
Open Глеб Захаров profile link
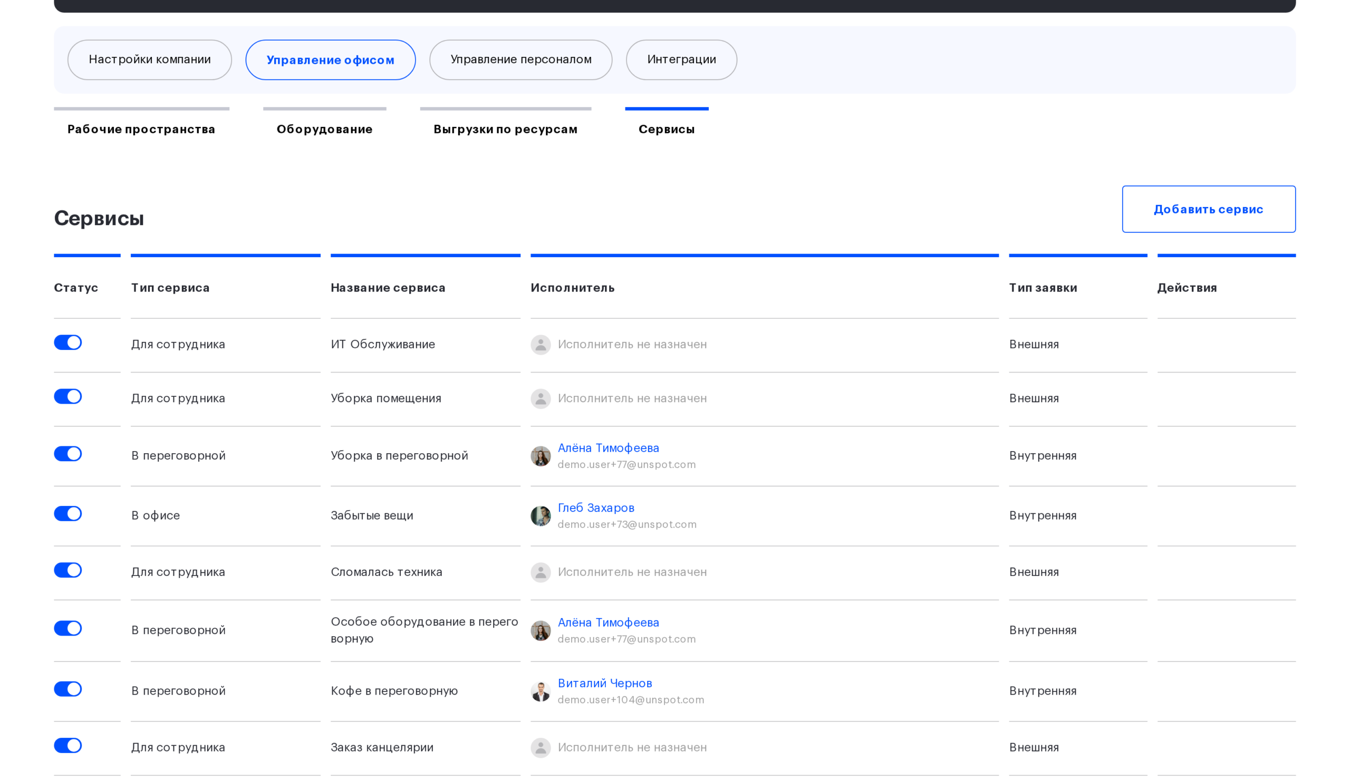click(596, 508)
